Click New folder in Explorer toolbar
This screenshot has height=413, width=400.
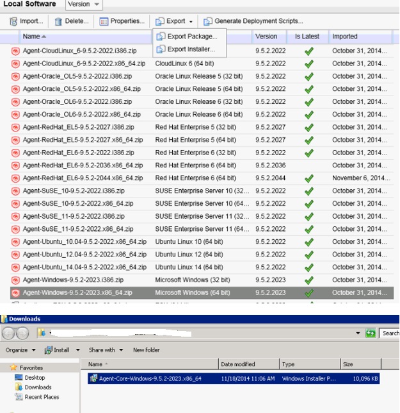[146, 350]
